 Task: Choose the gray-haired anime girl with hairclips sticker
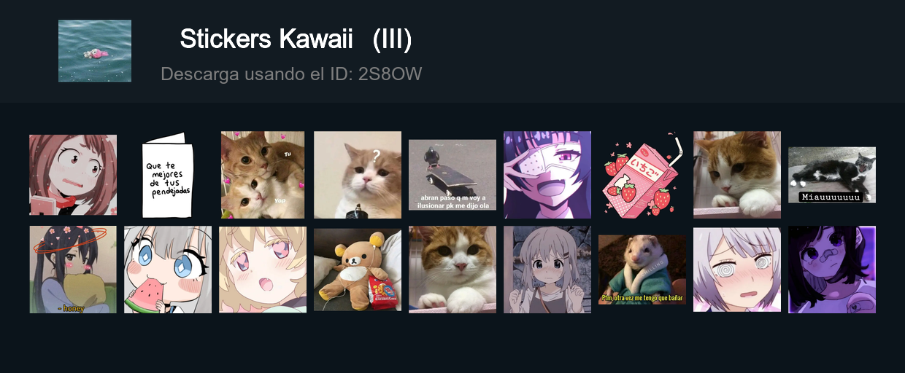[547, 270]
